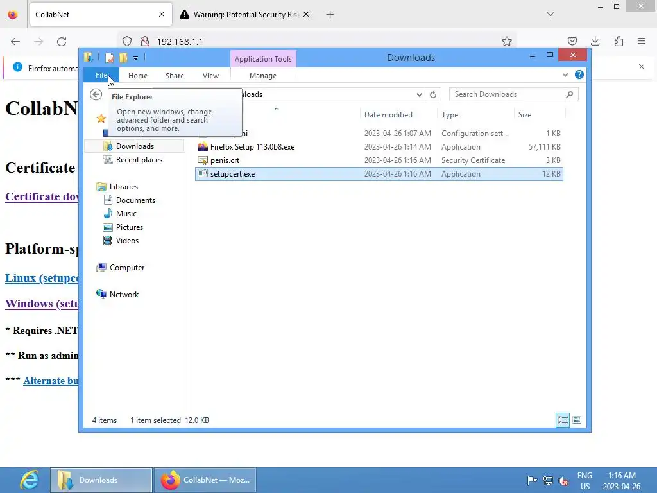The height and width of the screenshot is (493, 657).
Task: Open the Firefox extensions icon
Action: click(619, 41)
